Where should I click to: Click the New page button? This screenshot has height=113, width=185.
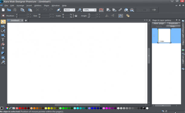[159, 24]
